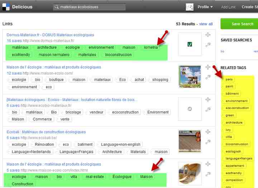
Task: Click Add Link in top bar
Action: [228, 7]
